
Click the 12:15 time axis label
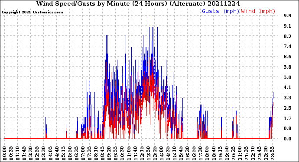[142, 153]
